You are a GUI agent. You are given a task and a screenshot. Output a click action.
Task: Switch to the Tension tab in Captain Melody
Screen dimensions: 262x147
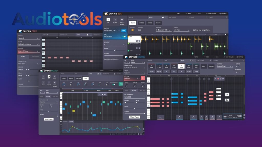pos(71,122)
